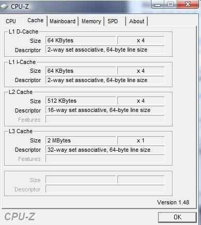Click the CPU-Z app icon in title bar

coord(4,7)
